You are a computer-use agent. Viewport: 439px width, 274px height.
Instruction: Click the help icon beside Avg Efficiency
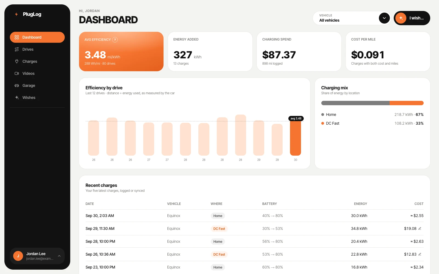coord(115,40)
